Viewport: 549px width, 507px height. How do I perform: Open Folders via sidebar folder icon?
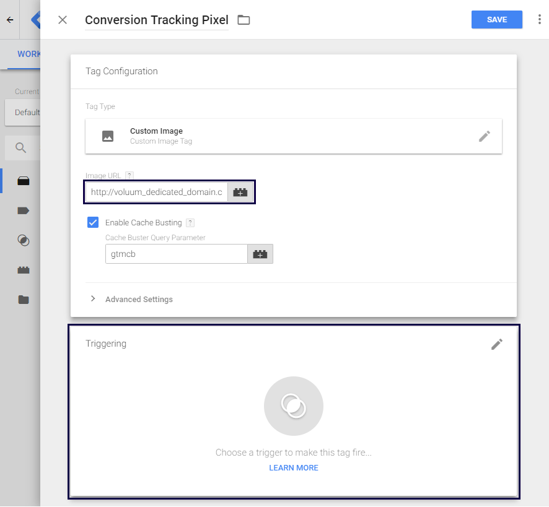(24, 300)
